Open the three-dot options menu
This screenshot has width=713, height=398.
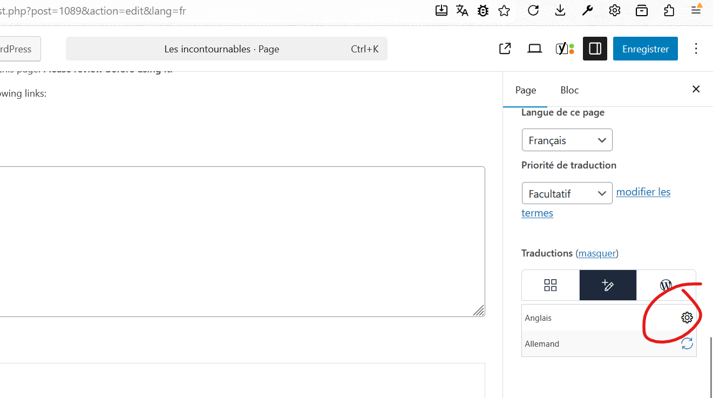pyautogui.click(x=696, y=49)
